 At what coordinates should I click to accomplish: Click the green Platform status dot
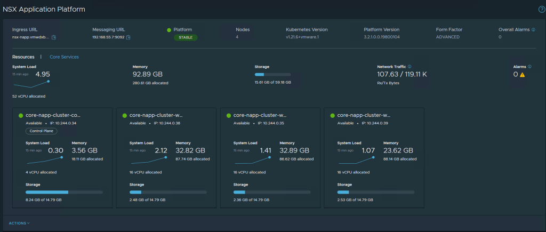click(x=169, y=30)
